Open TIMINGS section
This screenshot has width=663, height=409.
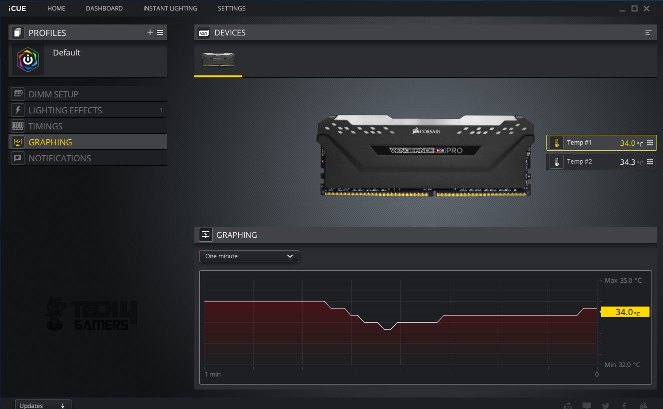point(87,126)
